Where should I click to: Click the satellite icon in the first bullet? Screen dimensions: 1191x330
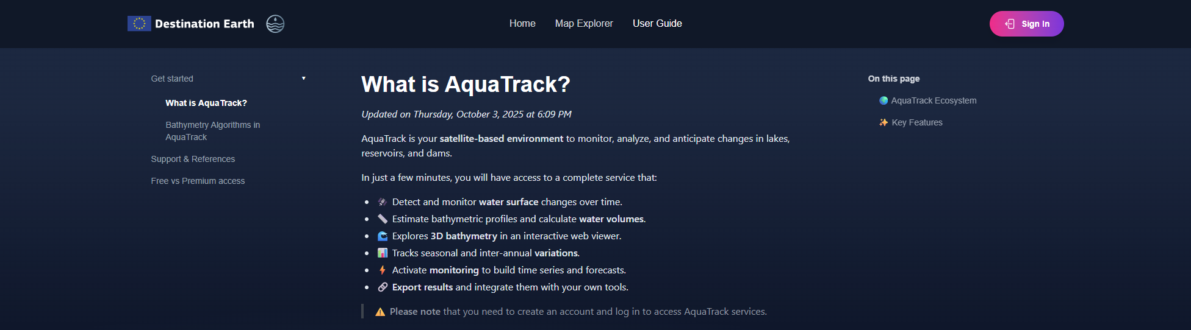pyautogui.click(x=383, y=202)
